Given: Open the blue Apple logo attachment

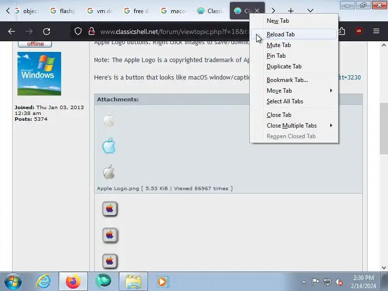Looking at the screenshot, I should pos(109,146).
